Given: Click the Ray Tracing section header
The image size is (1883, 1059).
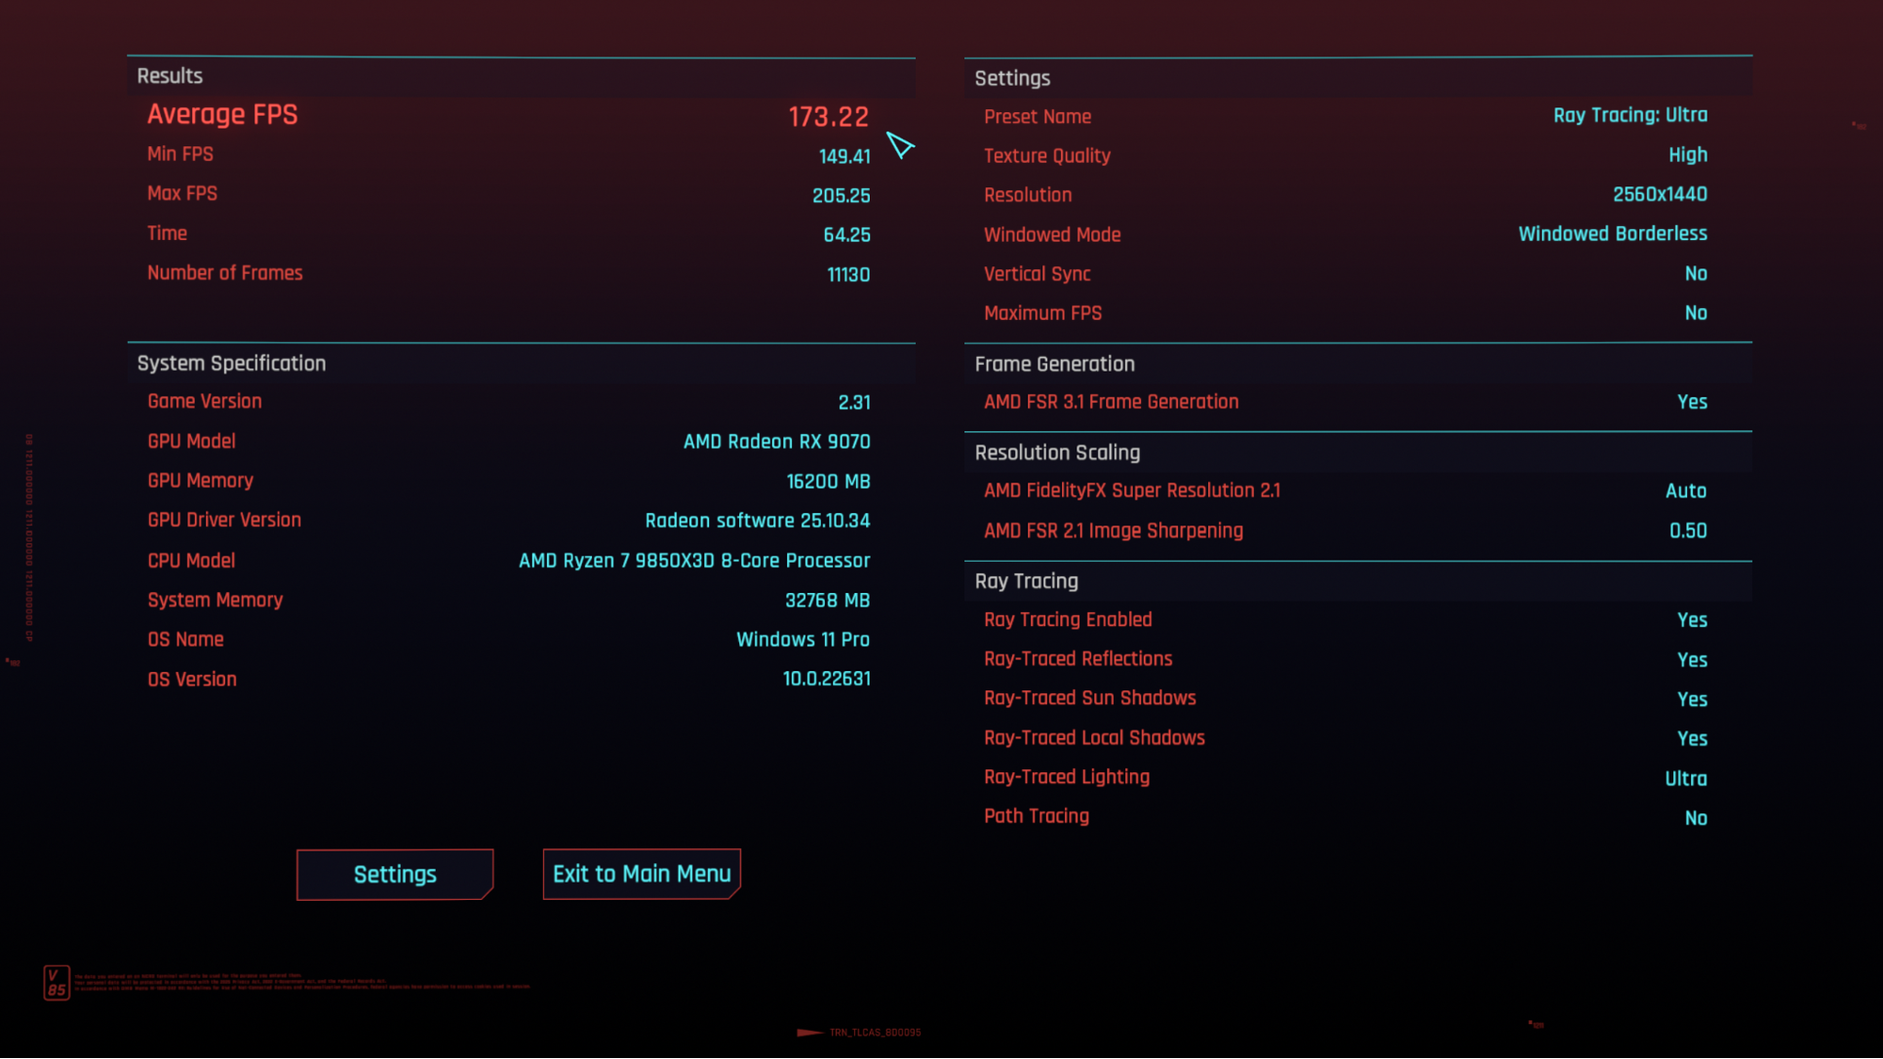Looking at the screenshot, I should pyautogui.click(x=1026, y=581).
